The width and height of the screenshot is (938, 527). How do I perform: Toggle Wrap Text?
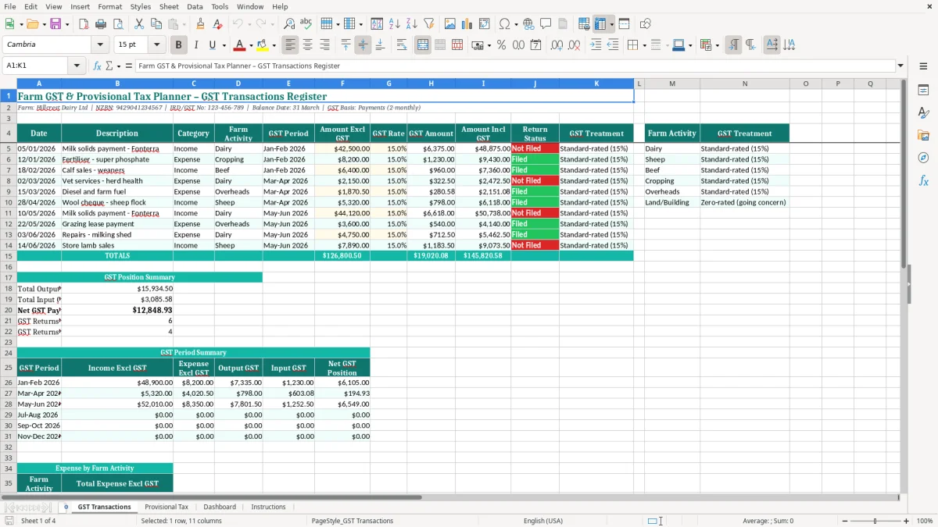click(x=401, y=45)
